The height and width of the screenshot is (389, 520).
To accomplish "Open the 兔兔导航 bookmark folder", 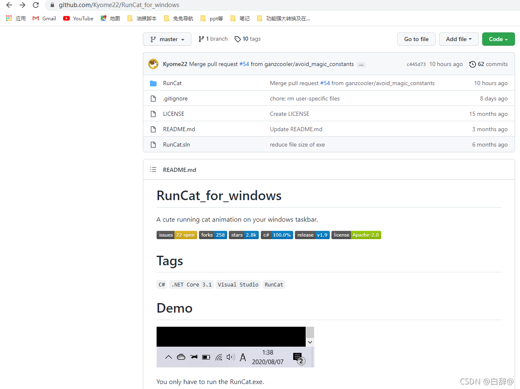I will [x=178, y=18].
